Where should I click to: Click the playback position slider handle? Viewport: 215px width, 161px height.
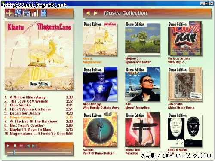14,152
